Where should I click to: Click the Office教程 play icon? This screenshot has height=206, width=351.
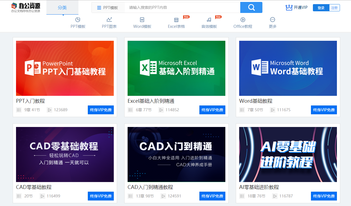(x=243, y=19)
